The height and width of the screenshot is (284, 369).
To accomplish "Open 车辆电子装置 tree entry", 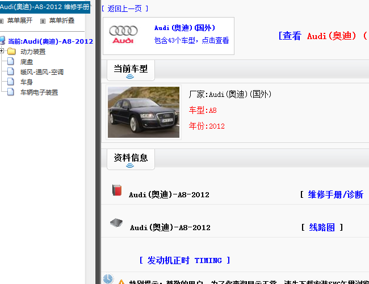I will point(39,92).
